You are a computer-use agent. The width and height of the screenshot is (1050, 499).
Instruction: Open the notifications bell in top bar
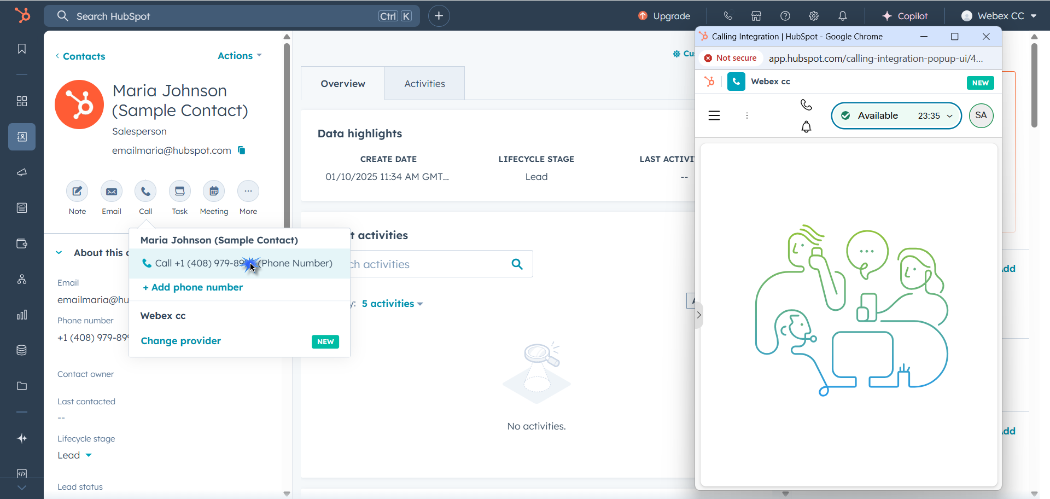tap(842, 16)
